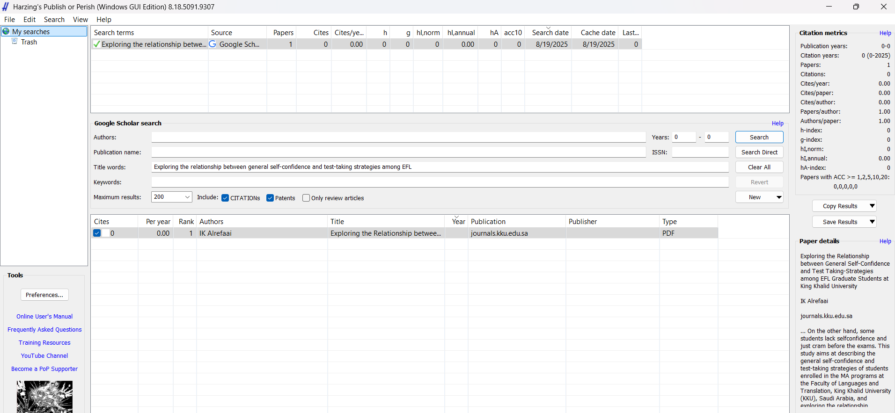This screenshot has width=895, height=413.
Task: Click the Authors input field
Action: point(398,137)
